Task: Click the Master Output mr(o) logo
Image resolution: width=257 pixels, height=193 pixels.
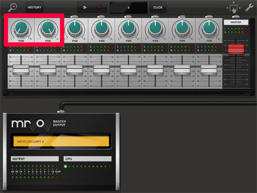Action: [x=31, y=124]
